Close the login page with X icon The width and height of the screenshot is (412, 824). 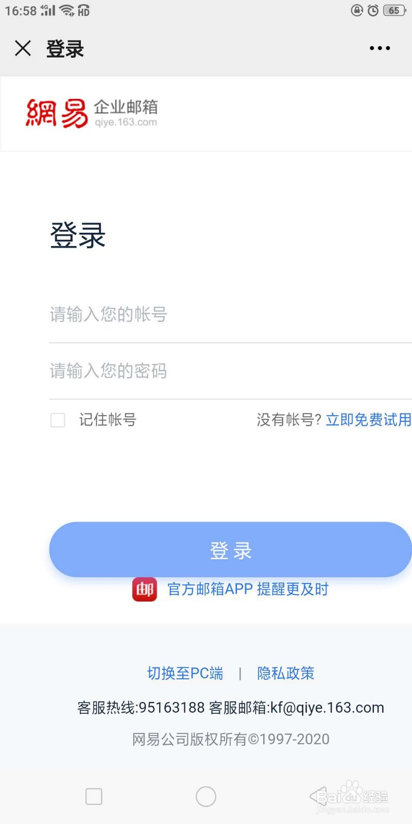point(23,48)
